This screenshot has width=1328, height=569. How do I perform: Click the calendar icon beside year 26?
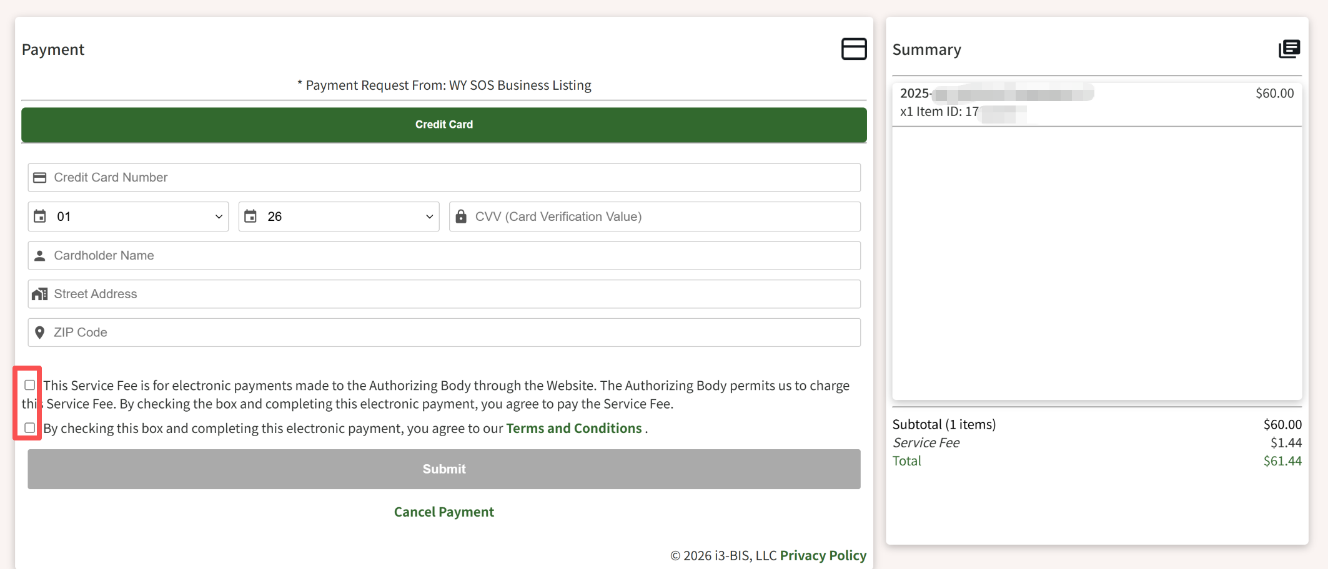tap(250, 216)
